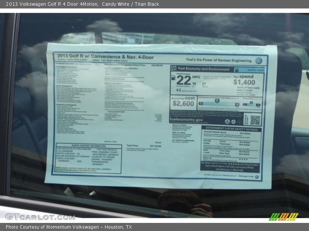Click the EPA DOT badge on the label
309x231 pixels.
pos(173,68)
